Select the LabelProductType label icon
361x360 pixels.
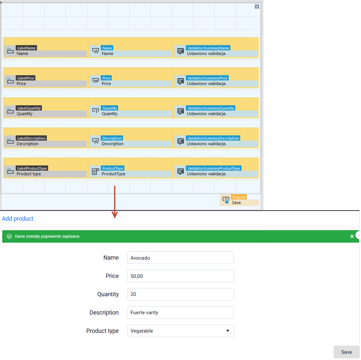click(x=10, y=171)
